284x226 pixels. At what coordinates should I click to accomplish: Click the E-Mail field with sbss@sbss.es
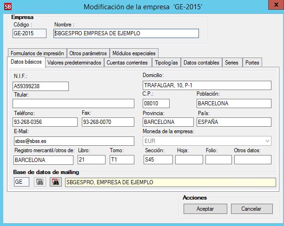(73, 141)
